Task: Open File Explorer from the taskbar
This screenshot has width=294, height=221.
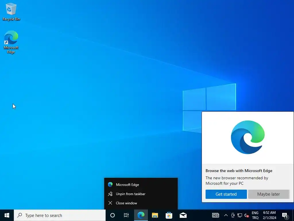Action: pyautogui.click(x=155, y=215)
